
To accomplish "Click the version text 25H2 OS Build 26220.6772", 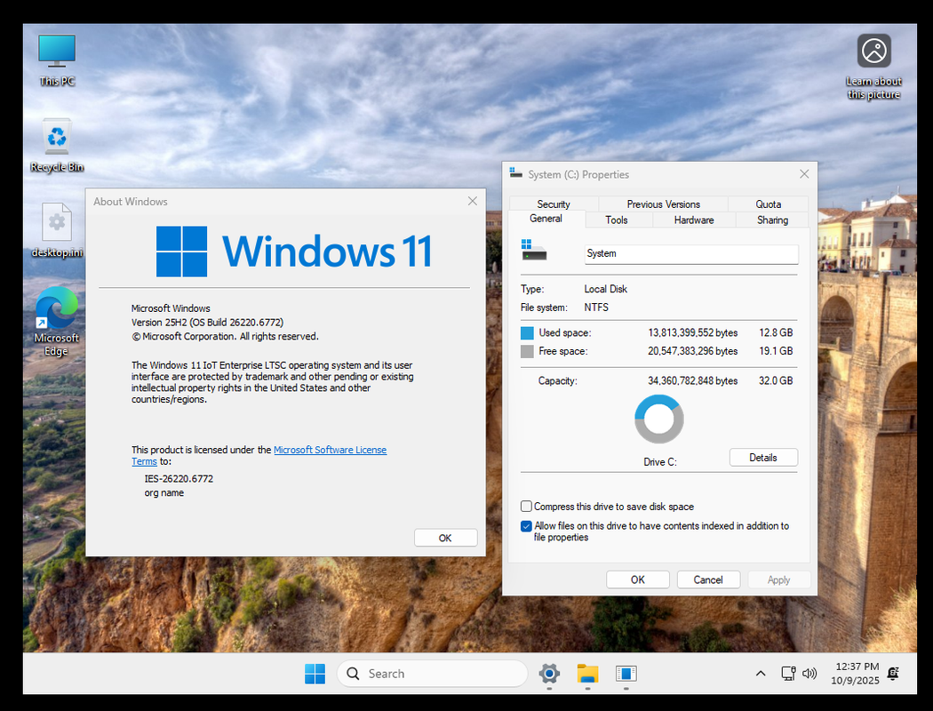I will pos(207,323).
